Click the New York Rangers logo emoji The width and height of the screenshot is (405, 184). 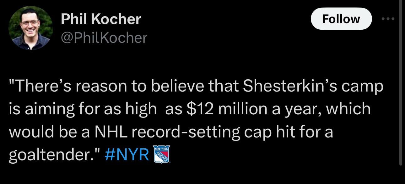coord(162,154)
